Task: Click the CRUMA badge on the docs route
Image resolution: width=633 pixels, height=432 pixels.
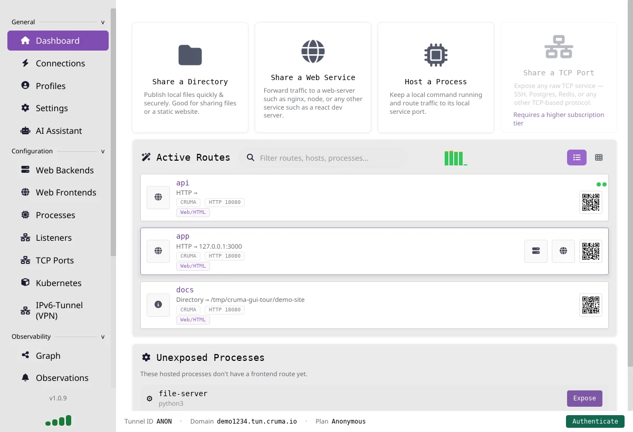Action: click(188, 310)
